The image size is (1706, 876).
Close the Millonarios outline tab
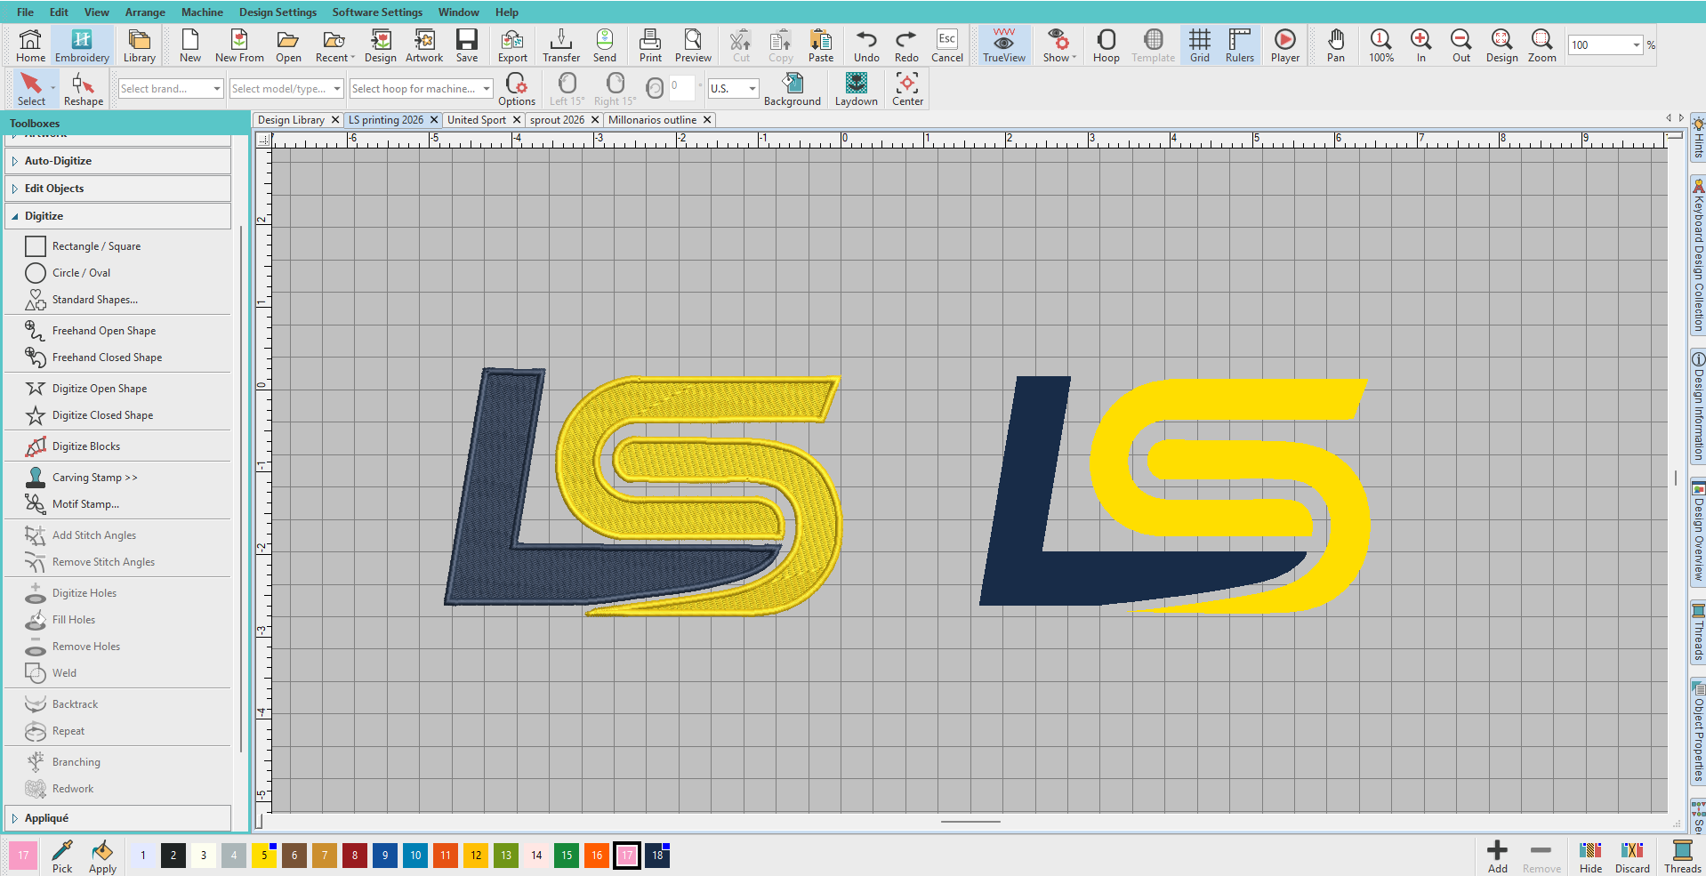(707, 120)
